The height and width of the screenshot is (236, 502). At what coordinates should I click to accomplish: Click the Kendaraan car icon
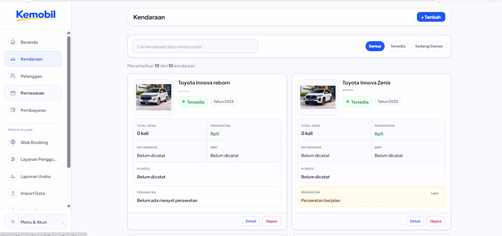pos(13,59)
